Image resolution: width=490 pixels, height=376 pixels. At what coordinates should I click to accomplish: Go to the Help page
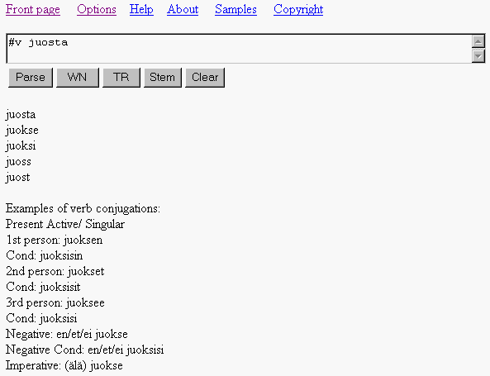(x=141, y=9)
